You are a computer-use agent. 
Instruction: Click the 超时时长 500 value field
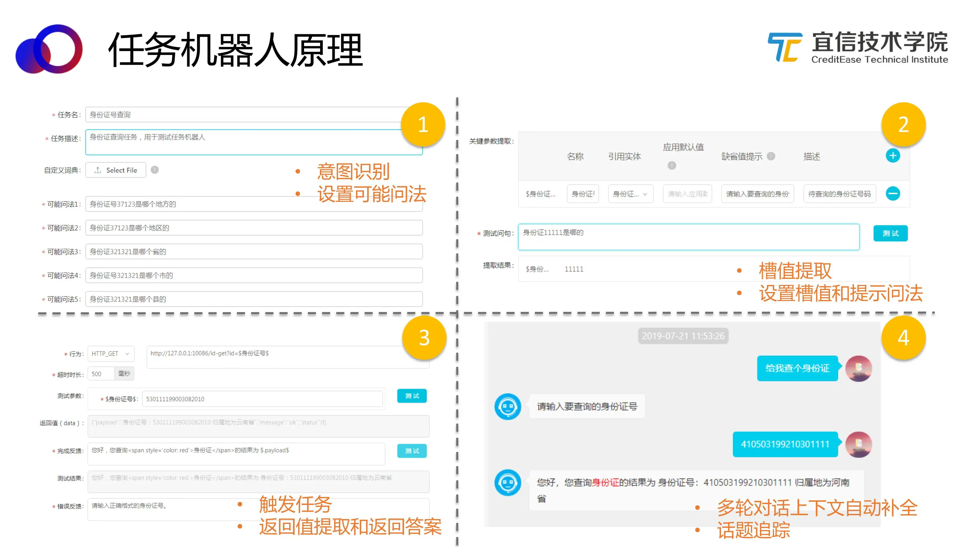coord(100,374)
